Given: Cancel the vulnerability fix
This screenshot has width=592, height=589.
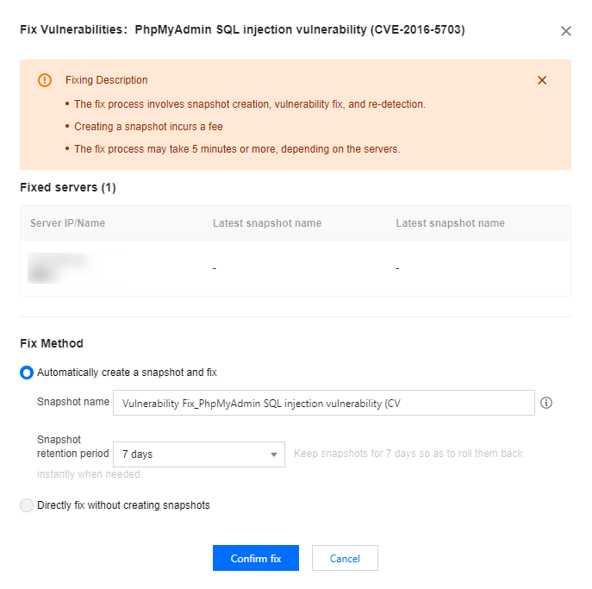Looking at the screenshot, I should 345,559.
